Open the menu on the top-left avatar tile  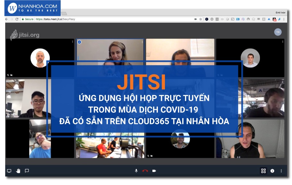73,42
